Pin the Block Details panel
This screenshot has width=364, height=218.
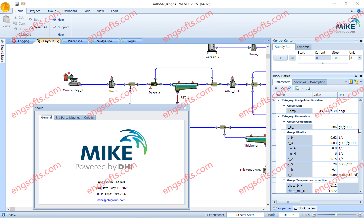point(356,76)
